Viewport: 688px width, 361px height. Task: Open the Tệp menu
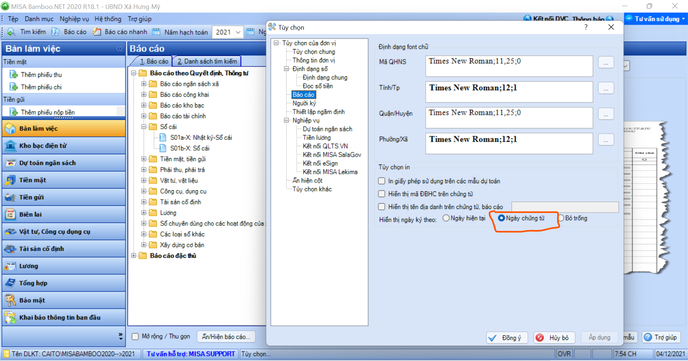(13, 19)
